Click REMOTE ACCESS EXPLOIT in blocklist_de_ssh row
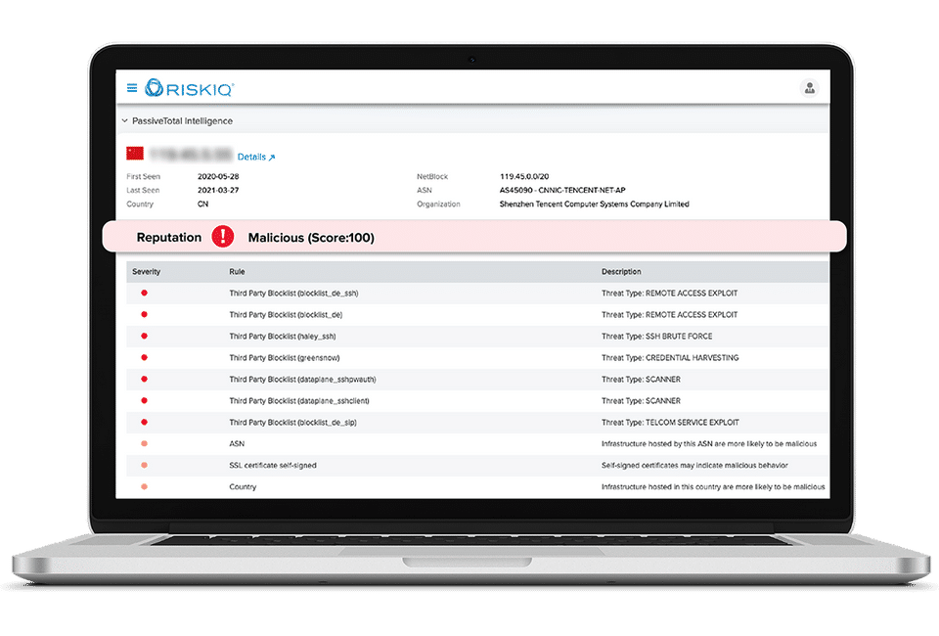Viewport: 939px width, 636px height. 669,294
